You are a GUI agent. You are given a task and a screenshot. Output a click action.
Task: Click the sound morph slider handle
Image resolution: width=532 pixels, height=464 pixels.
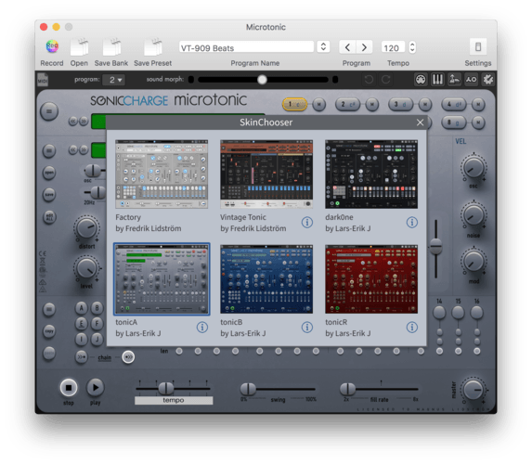[x=262, y=80]
